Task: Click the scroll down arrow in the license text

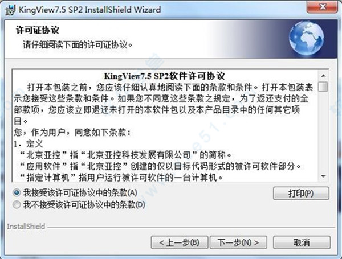Action: [323, 176]
